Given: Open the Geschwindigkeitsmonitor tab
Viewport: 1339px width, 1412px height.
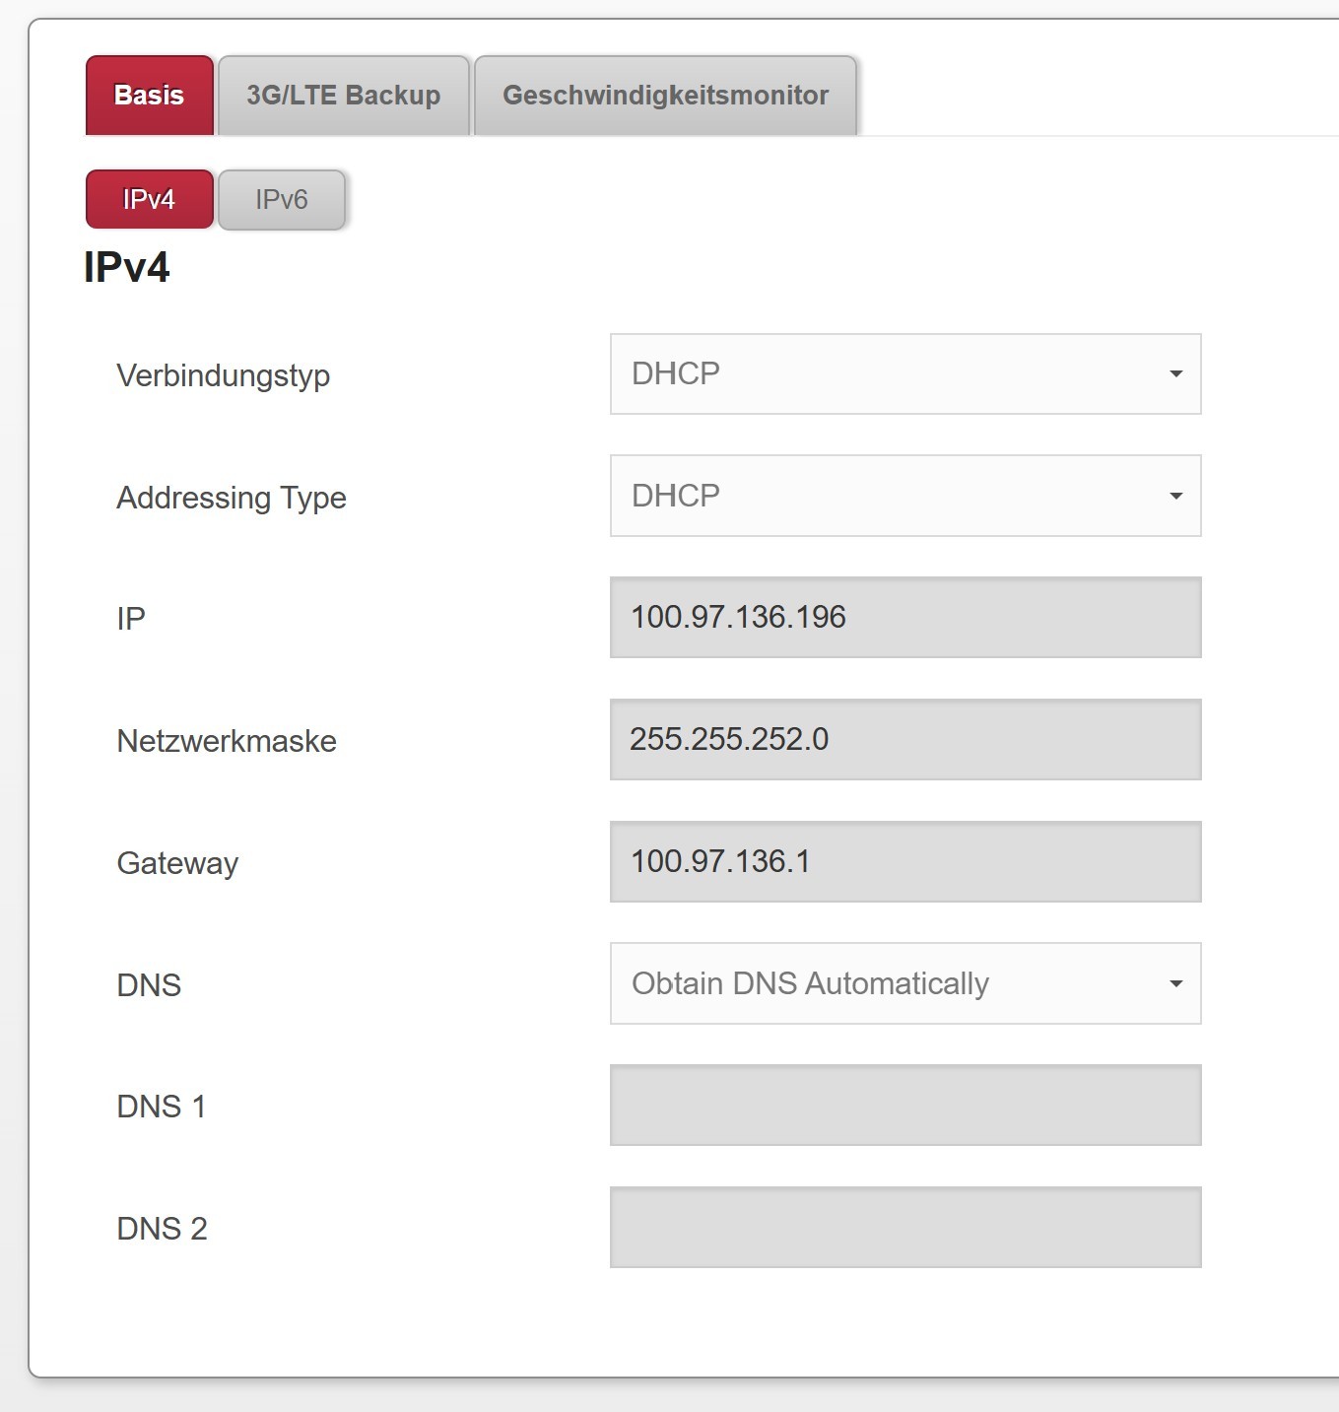Looking at the screenshot, I should pos(665,96).
